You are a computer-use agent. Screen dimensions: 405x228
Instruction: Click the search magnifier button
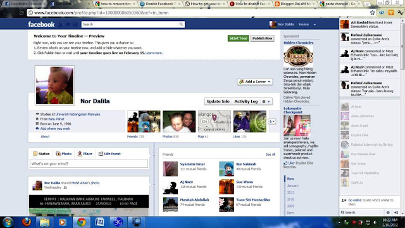click(182, 24)
